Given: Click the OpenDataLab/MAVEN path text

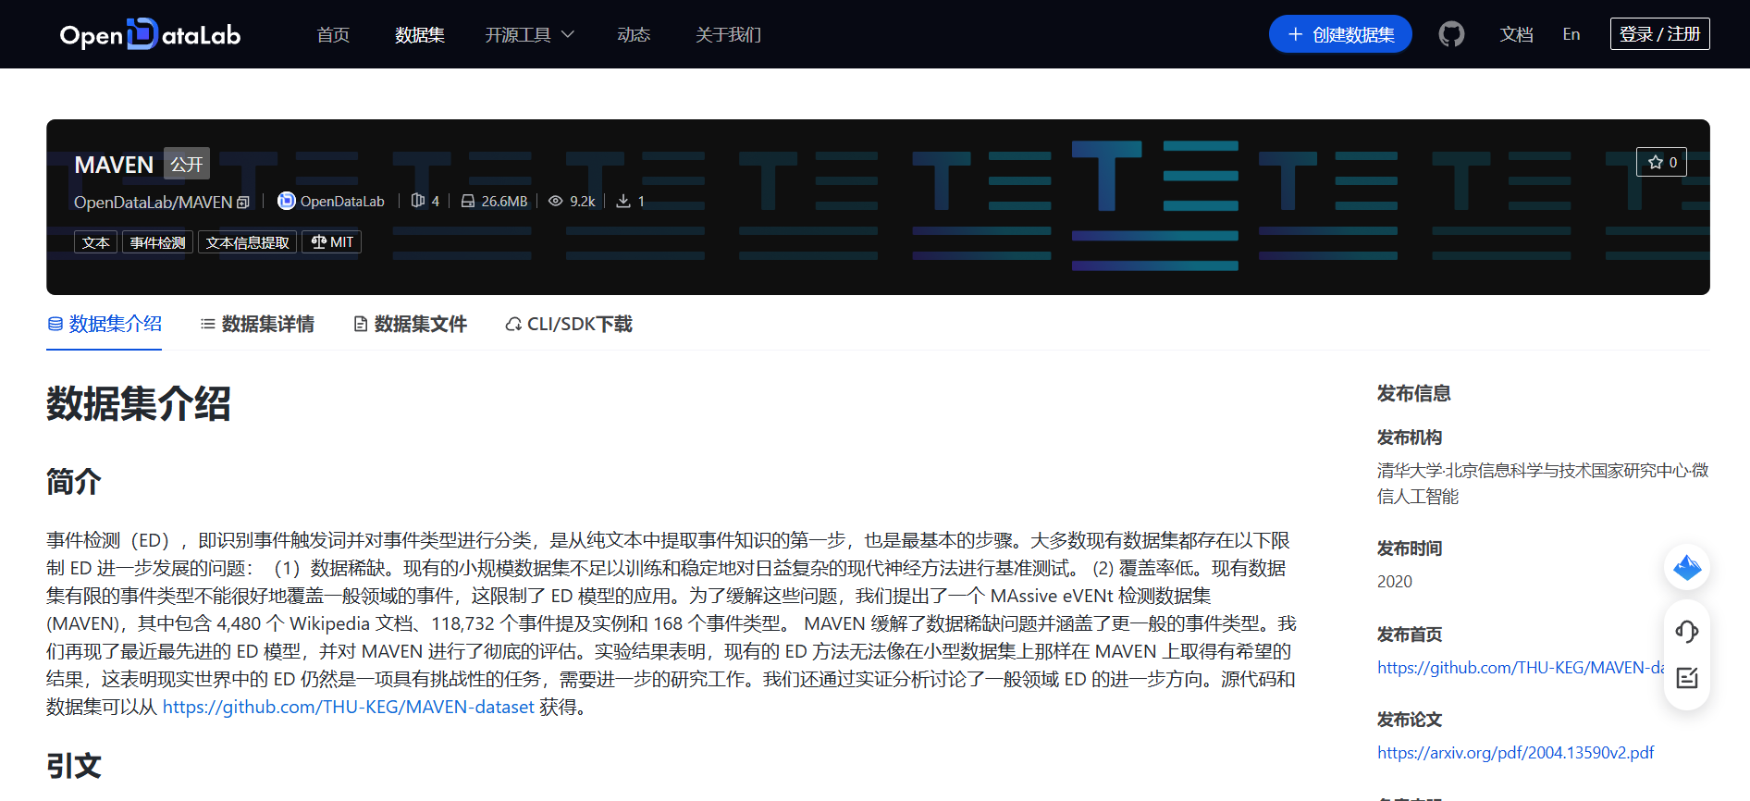Looking at the screenshot, I should pos(153,202).
